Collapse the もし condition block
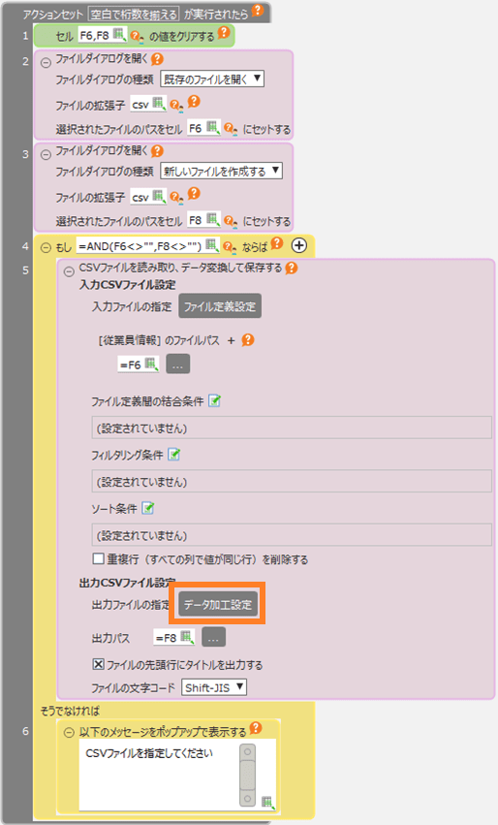 [46, 247]
